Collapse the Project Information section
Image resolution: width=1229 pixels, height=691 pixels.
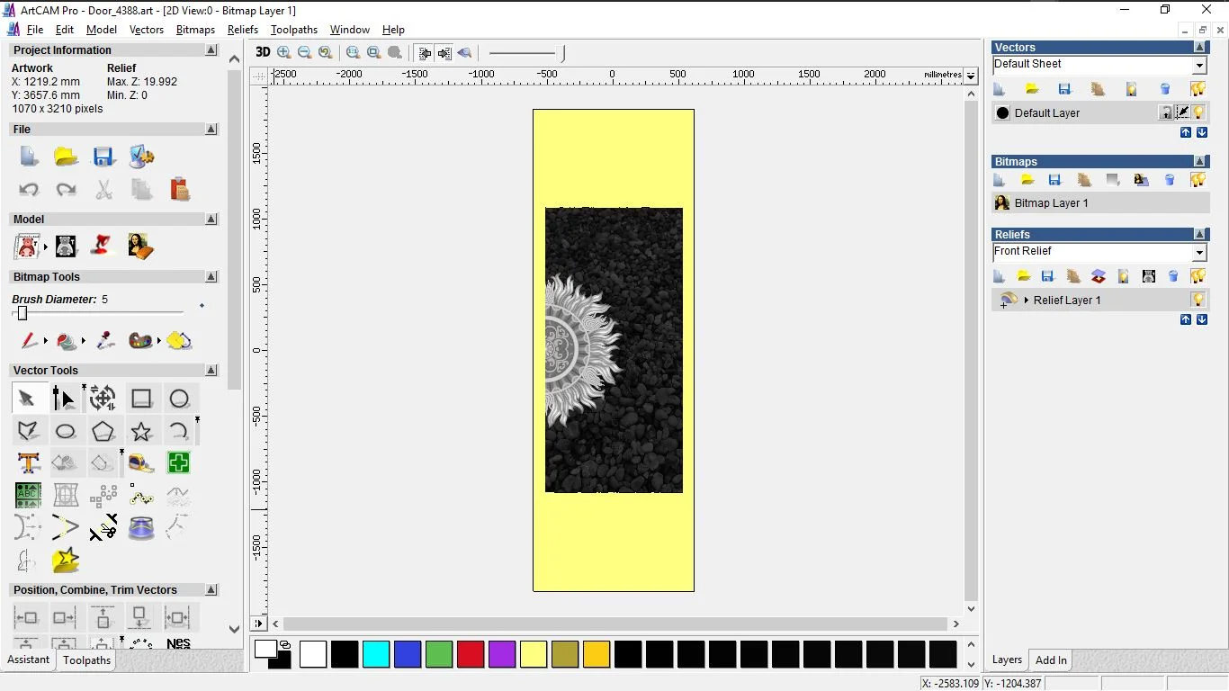click(x=211, y=50)
